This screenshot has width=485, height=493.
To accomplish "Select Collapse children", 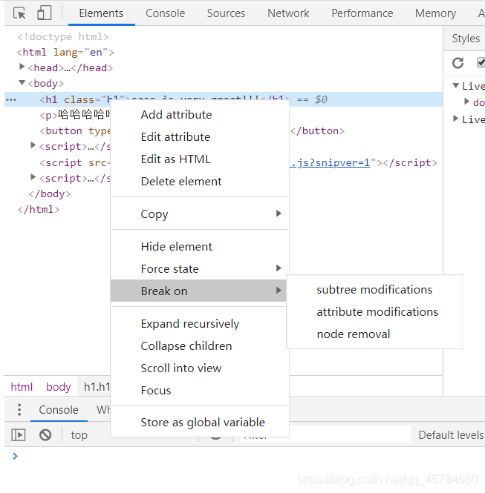I will 199,346.
